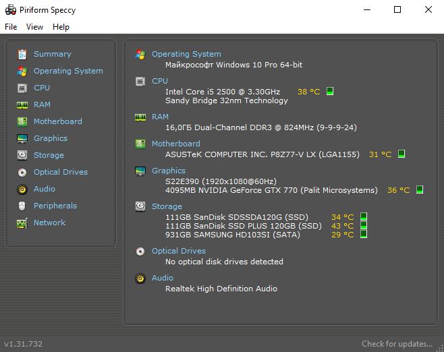Click the Graphics monitor icon in summary panel
This screenshot has height=352, width=444.
pyautogui.click(x=140, y=171)
